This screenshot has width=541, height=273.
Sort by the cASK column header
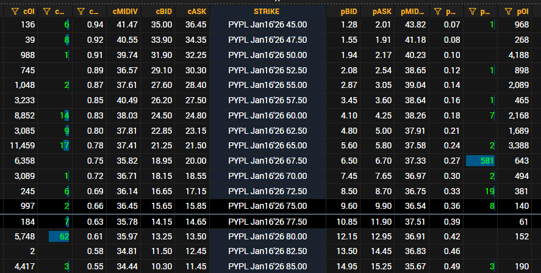coord(196,12)
